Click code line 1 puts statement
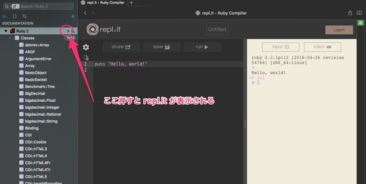Viewport: 366px width, 184px height. [121, 64]
